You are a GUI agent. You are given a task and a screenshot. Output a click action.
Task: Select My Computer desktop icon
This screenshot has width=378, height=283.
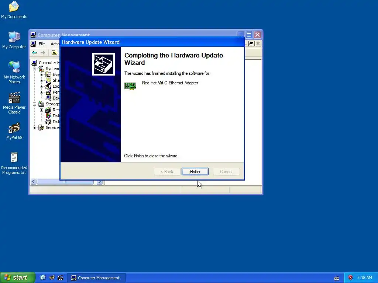point(14,40)
